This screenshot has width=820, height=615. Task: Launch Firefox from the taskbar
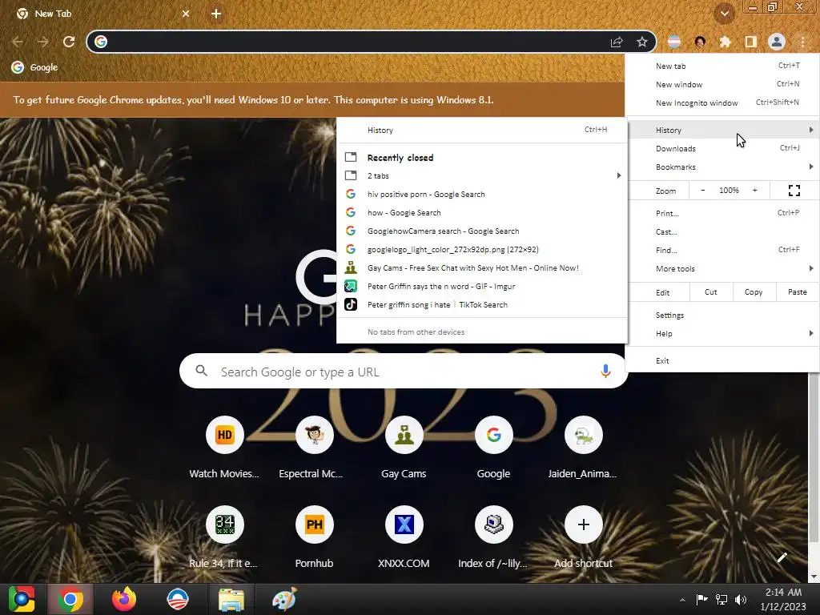124,599
